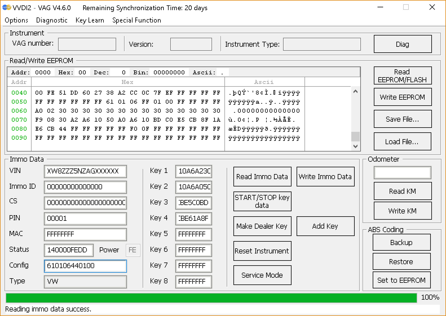Click the CS input field
The width and height of the screenshot is (446, 316).
pos(85,203)
